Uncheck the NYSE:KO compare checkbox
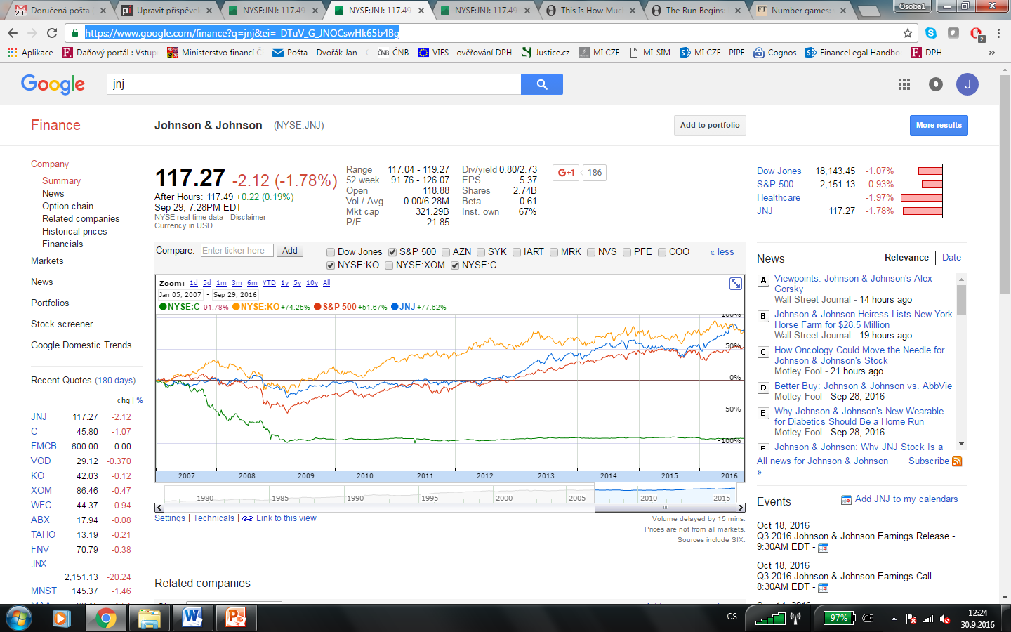Screen dimensions: 1011x632 click(x=331, y=265)
